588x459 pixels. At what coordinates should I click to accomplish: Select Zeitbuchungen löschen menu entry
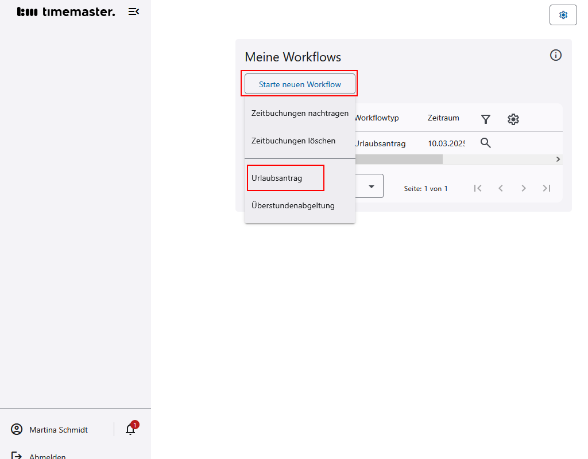point(293,141)
